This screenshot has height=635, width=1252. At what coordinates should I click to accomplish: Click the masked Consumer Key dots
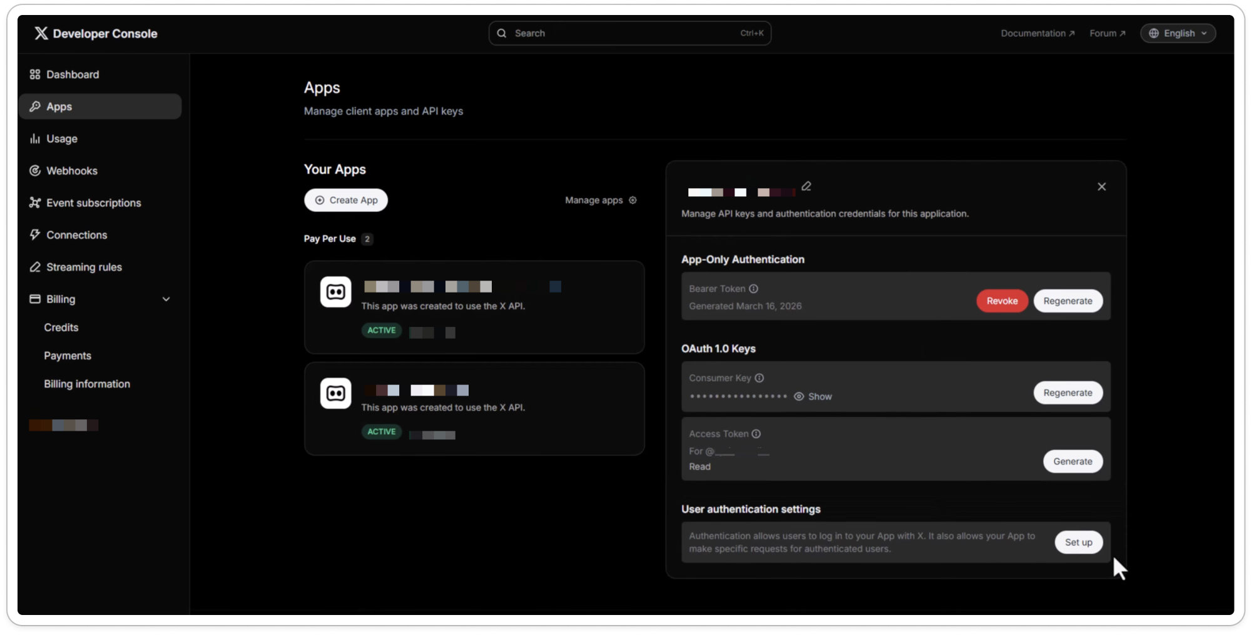point(738,396)
